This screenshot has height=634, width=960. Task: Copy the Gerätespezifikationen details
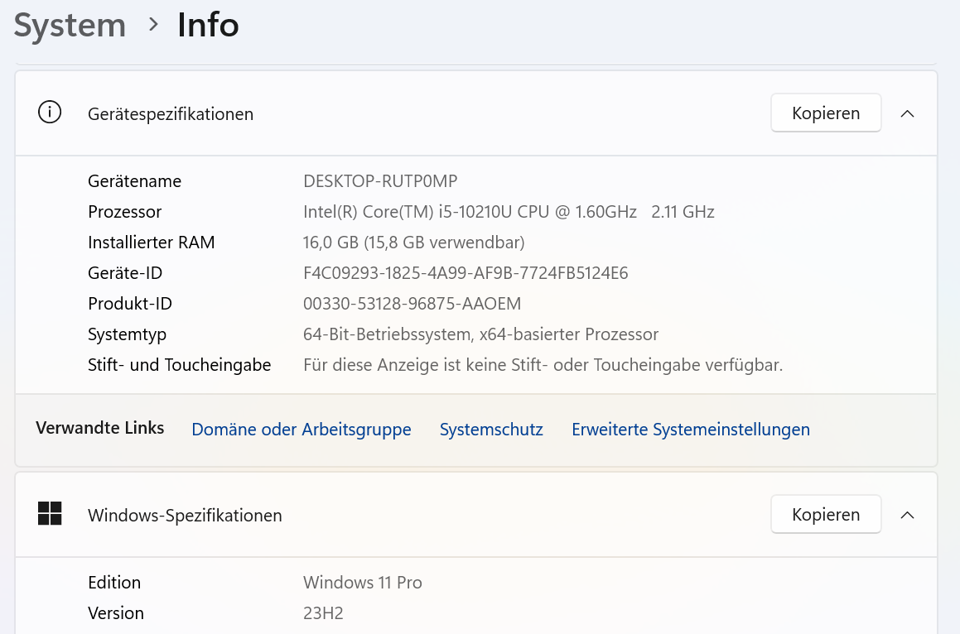point(826,113)
